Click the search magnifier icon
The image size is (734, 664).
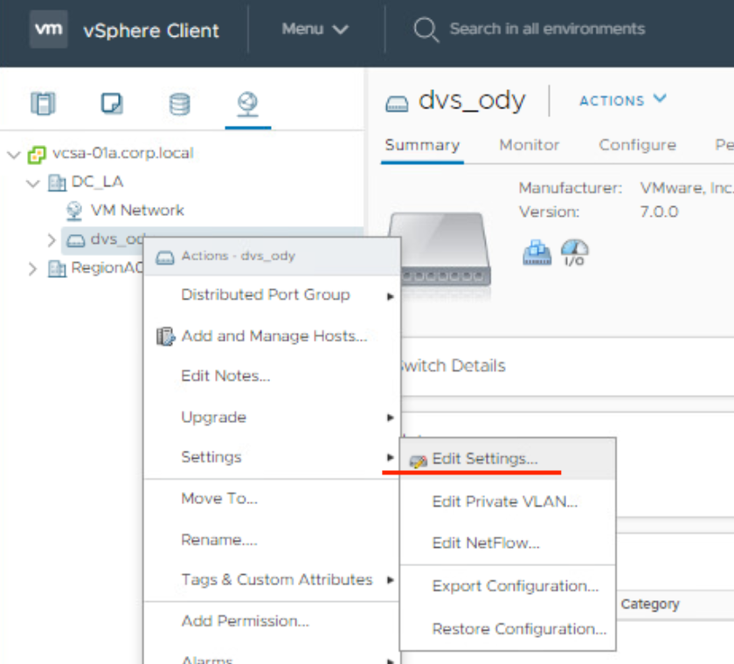click(426, 30)
